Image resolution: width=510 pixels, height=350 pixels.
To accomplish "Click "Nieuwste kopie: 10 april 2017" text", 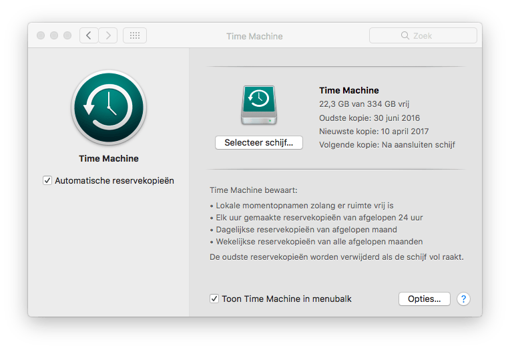I will tap(374, 132).
